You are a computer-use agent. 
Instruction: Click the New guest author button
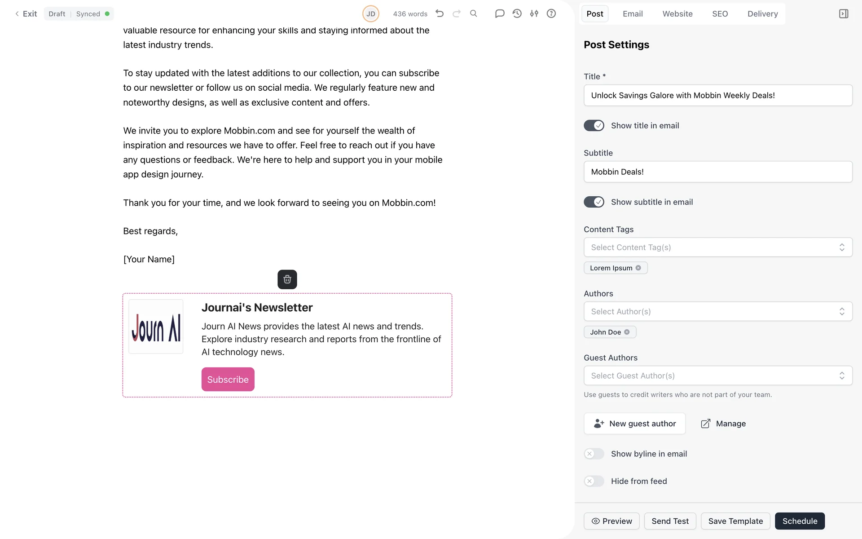pos(634,424)
